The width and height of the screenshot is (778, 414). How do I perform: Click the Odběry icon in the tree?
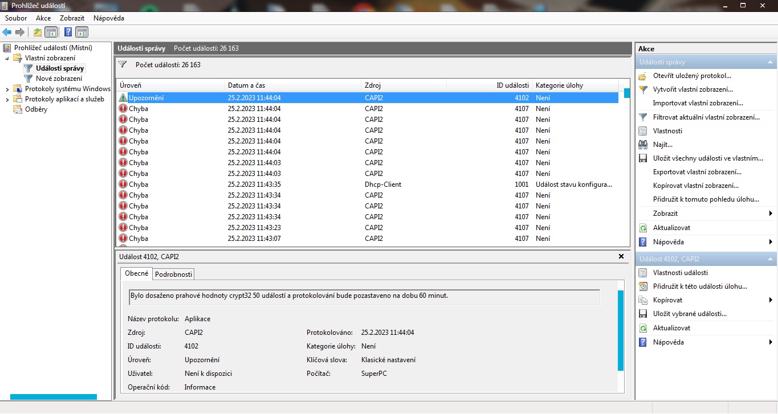pyautogui.click(x=17, y=109)
